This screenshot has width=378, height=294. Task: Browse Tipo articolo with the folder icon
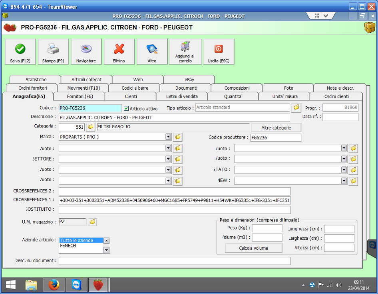[296, 108]
